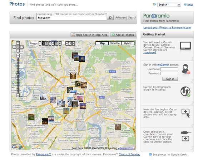This screenshot has width=198, height=160.
Task: Click the magnifier search button
Action: pyautogui.click(x=110, y=17)
